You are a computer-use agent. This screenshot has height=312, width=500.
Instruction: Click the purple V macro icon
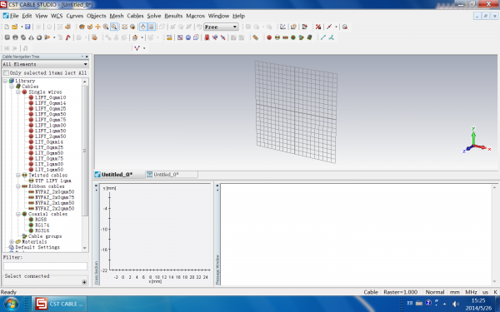click(x=137, y=48)
